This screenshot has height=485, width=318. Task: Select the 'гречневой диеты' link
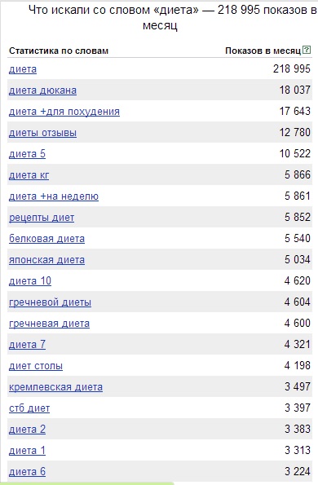[x=50, y=302]
